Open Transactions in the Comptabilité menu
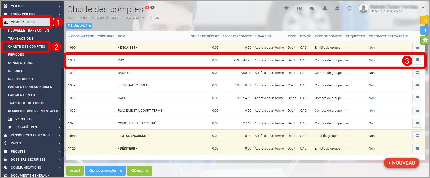This screenshot has height=178, width=430. point(21,39)
